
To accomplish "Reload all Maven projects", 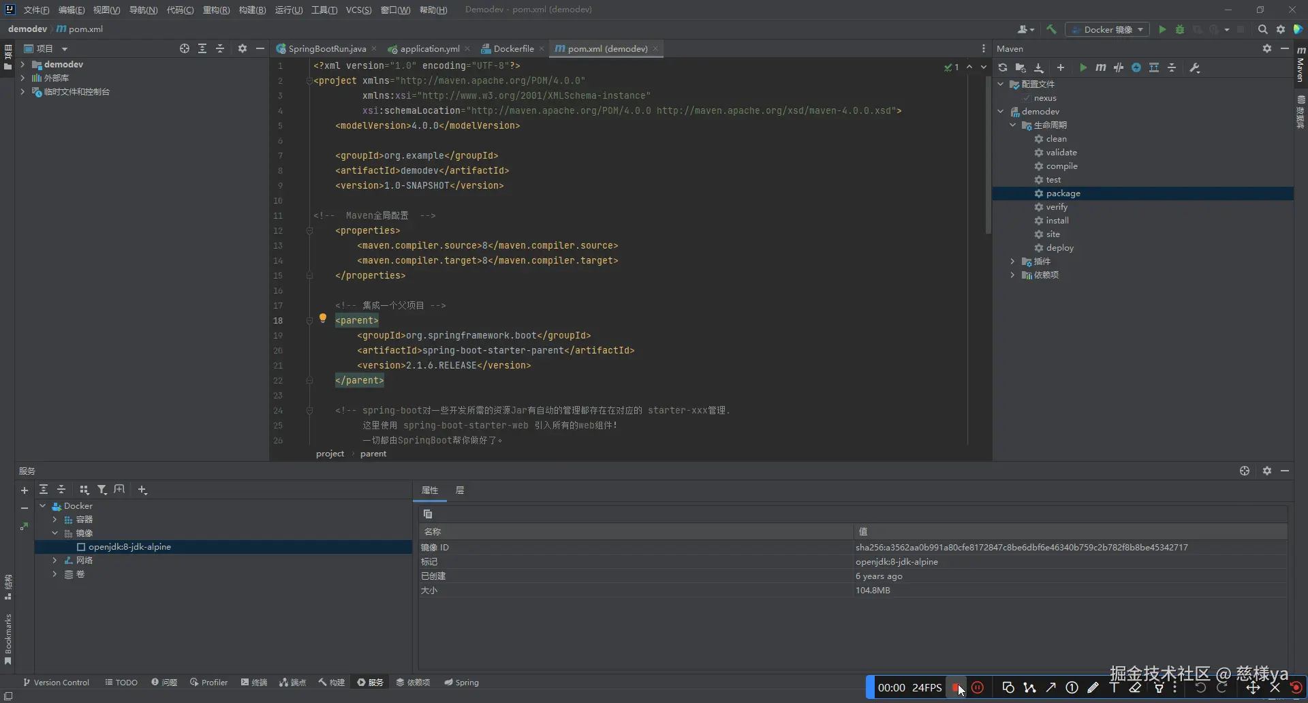I will (1003, 67).
